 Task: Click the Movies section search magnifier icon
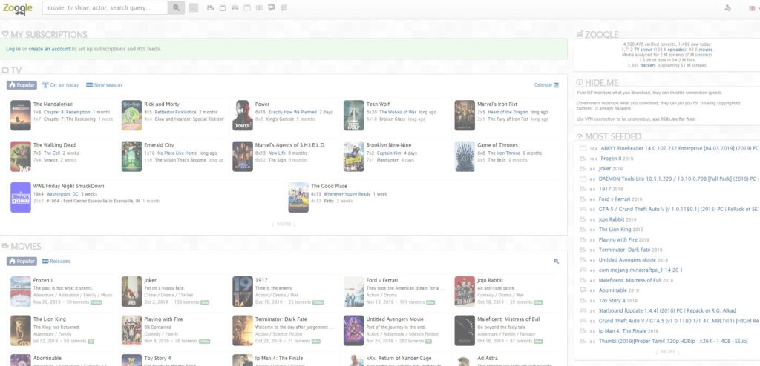pyautogui.click(x=557, y=262)
